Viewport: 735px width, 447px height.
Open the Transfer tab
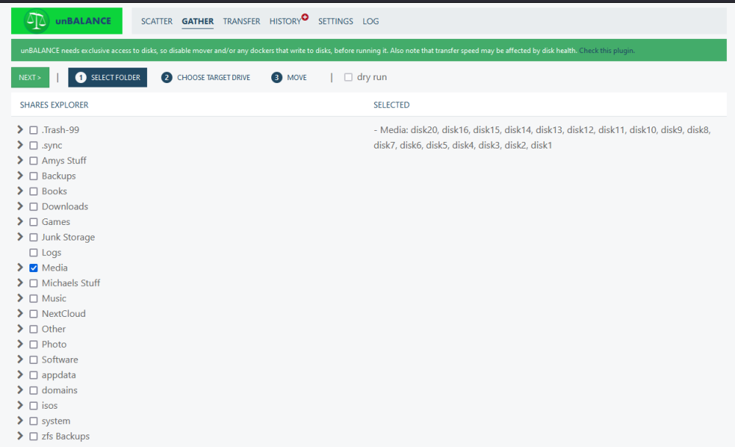241,21
